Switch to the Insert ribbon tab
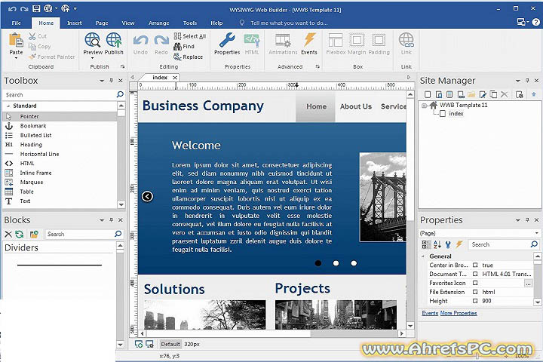 [75, 23]
